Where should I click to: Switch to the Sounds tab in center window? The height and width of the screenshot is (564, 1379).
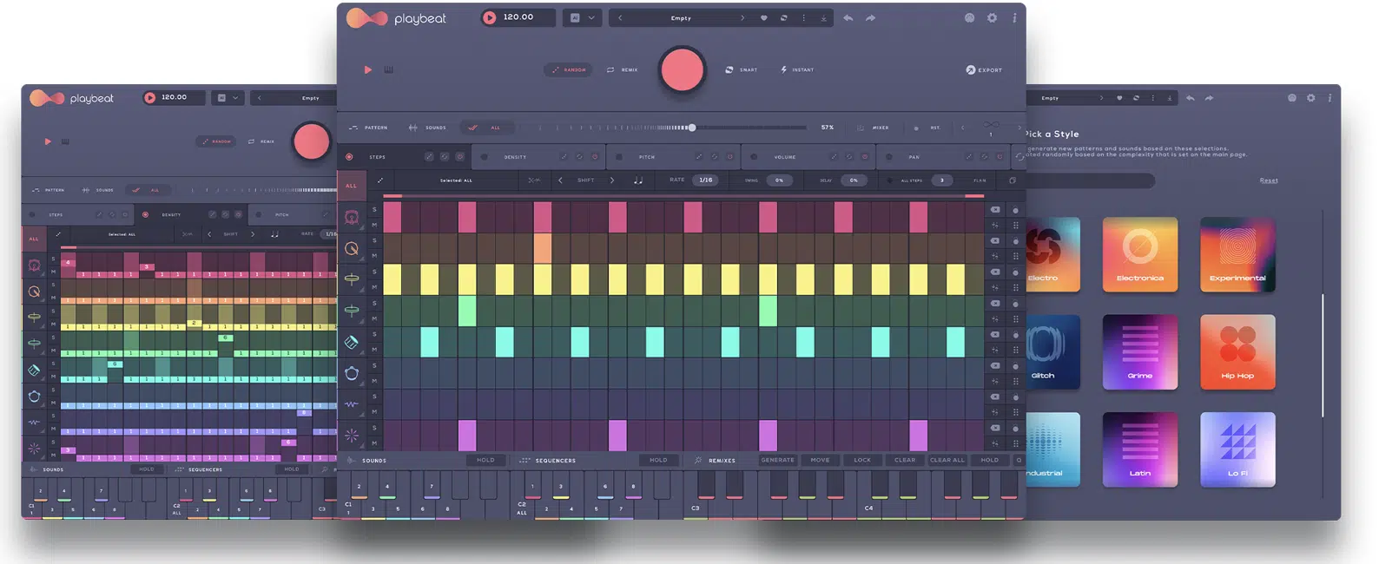[x=427, y=128]
